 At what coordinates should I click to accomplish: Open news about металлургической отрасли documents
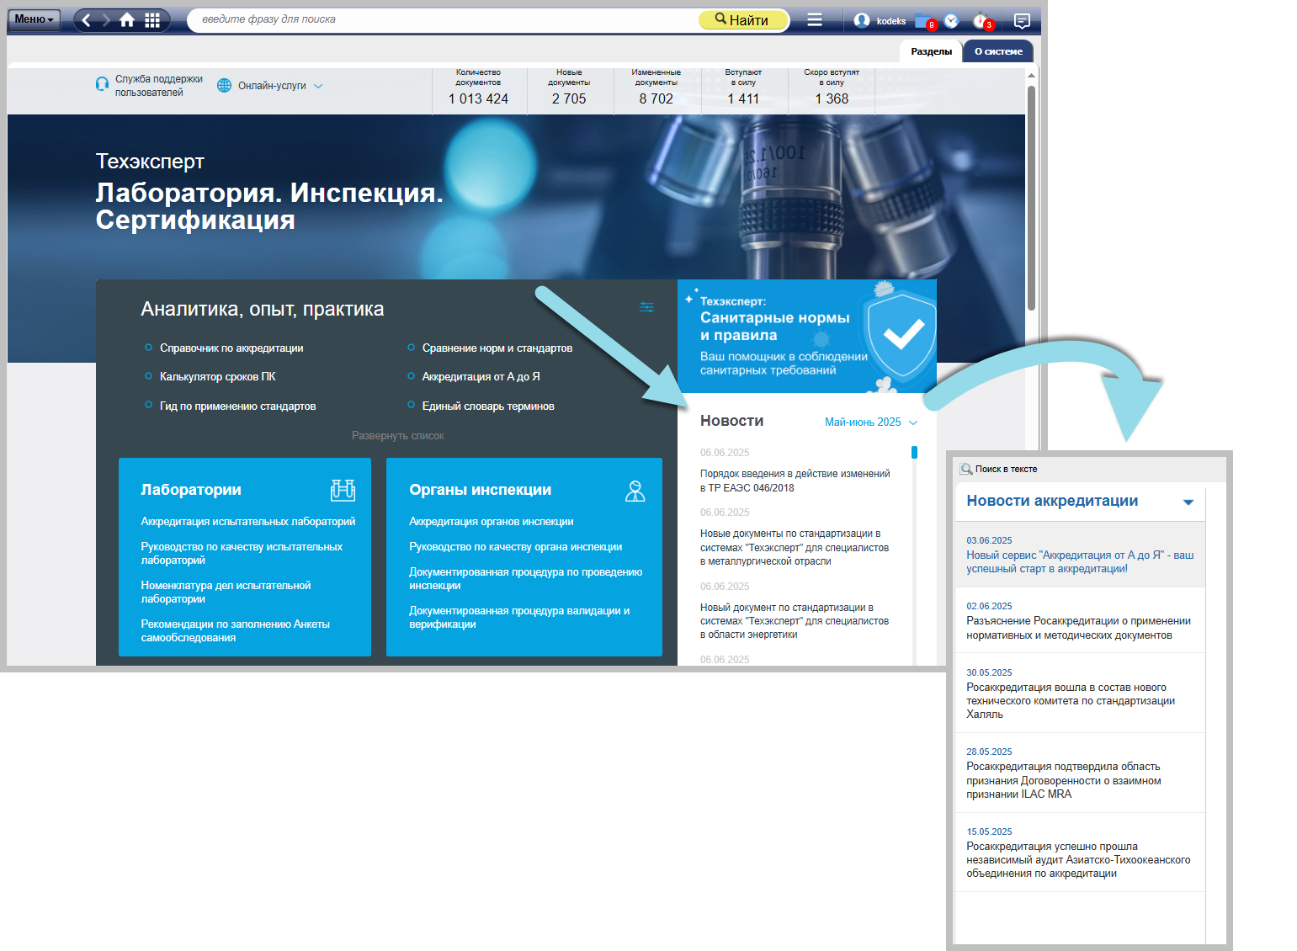(x=795, y=547)
